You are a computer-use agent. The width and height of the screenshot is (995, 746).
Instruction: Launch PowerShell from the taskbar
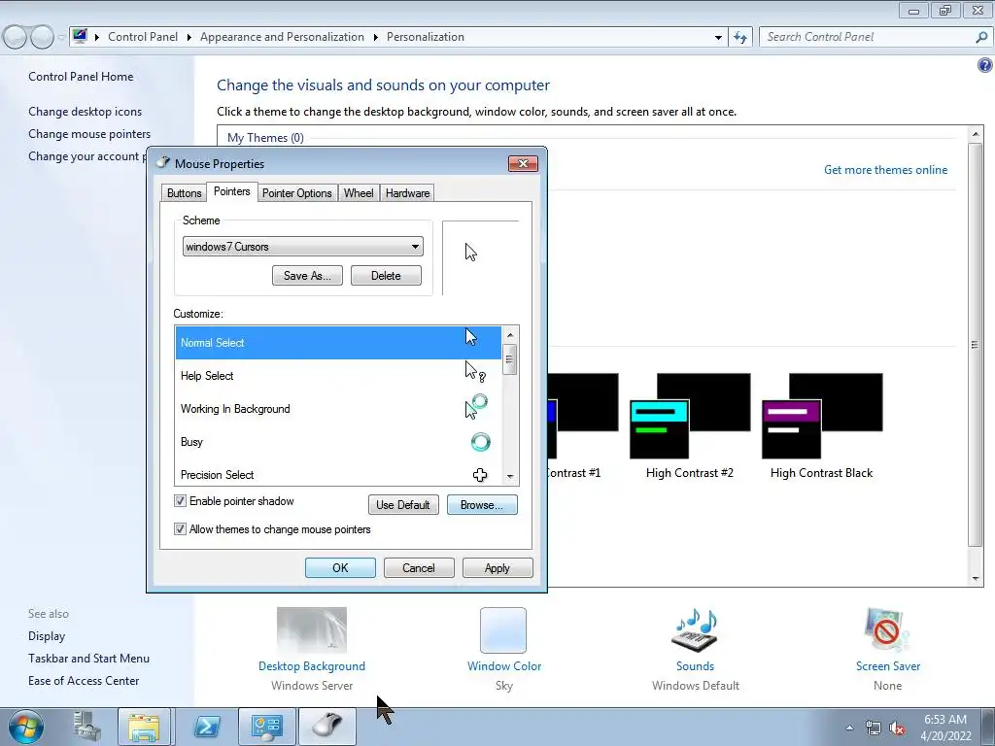pyautogui.click(x=206, y=727)
